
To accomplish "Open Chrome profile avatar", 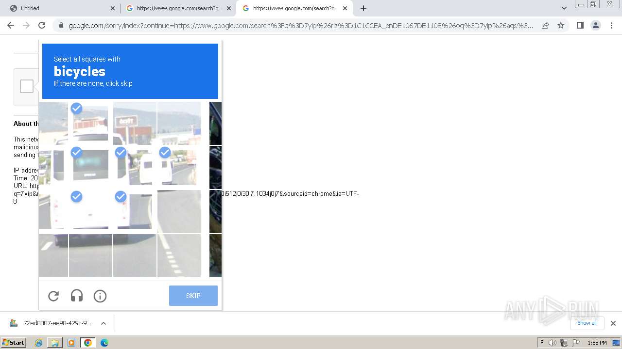I will (x=595, y=25).
